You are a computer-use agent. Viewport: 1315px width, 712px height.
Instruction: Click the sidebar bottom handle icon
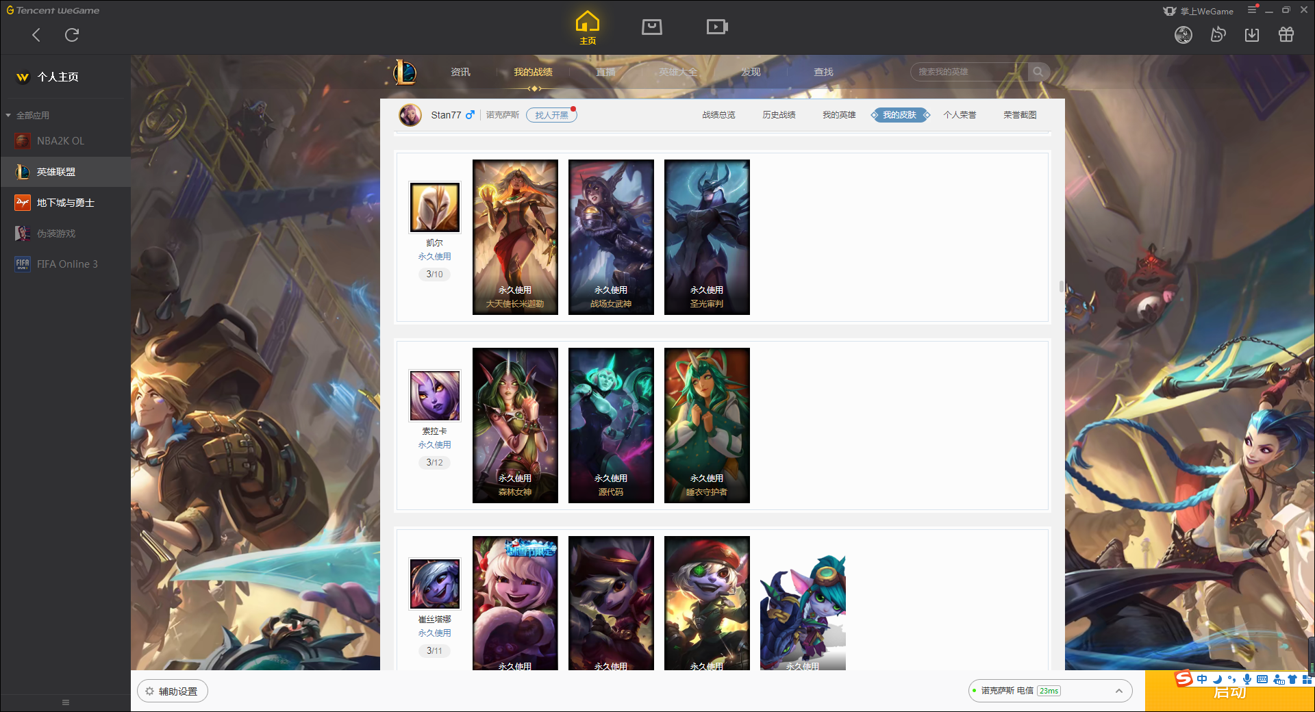pyautogui.click(x=66, y=702)
